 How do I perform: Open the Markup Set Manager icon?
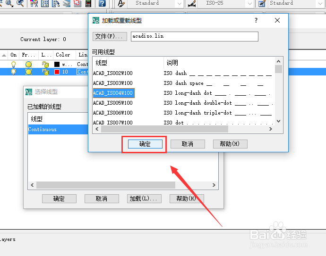[x=77, y=3]
